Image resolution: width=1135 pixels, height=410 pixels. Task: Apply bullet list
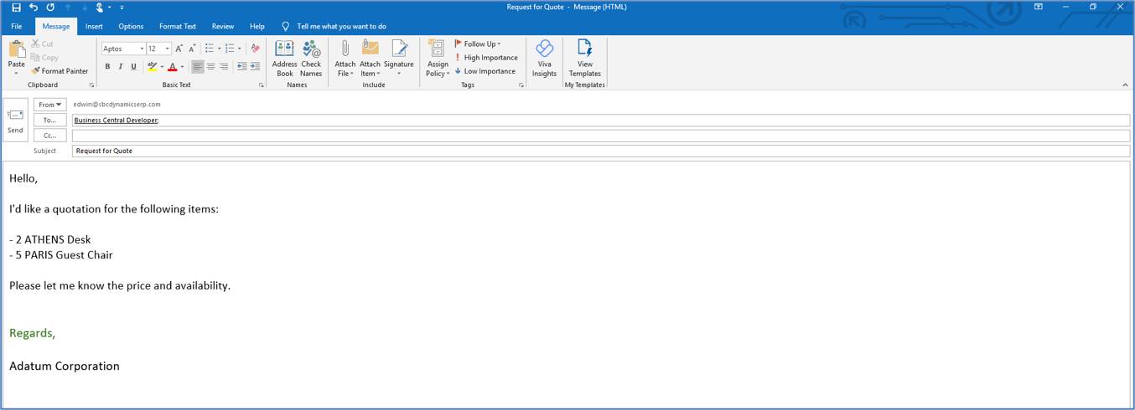tap(209, 49)
